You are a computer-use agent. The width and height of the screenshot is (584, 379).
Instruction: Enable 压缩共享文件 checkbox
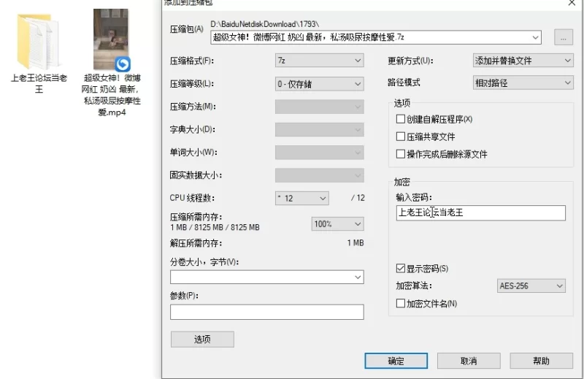pyautogui.click(x=400, y=137)
